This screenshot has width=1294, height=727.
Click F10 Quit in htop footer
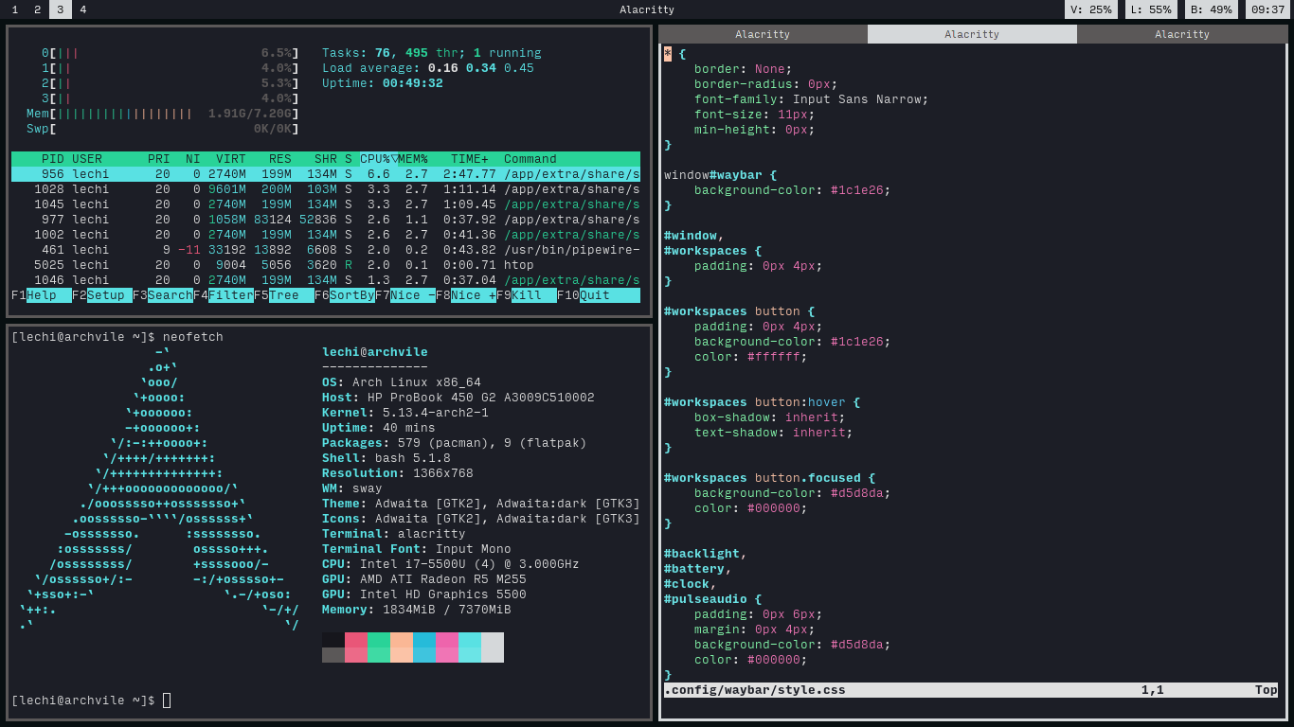point(599,295)
